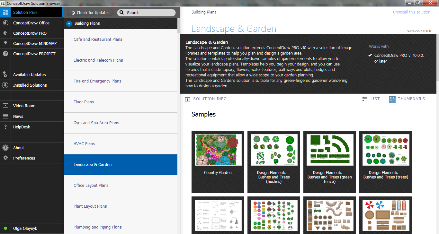Open the colorful flowers sample thumbnail

click(x=274, y=215)
